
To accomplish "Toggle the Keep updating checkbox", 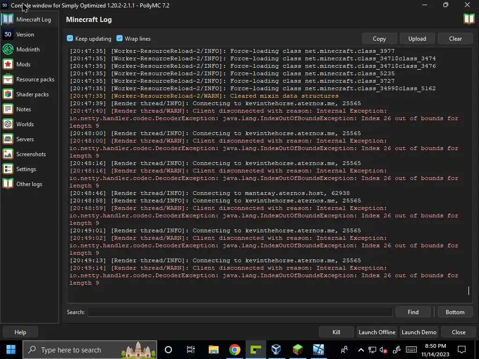I will [x=70, y=38].
